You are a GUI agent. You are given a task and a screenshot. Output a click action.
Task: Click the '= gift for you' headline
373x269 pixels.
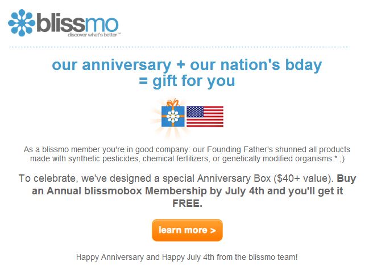click(187, 81)
